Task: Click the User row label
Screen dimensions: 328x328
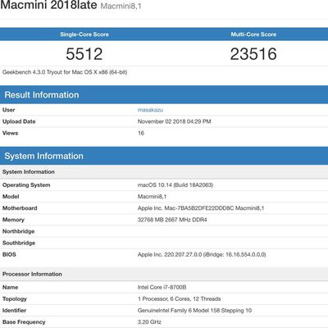Action: click(x=9, y=110)
